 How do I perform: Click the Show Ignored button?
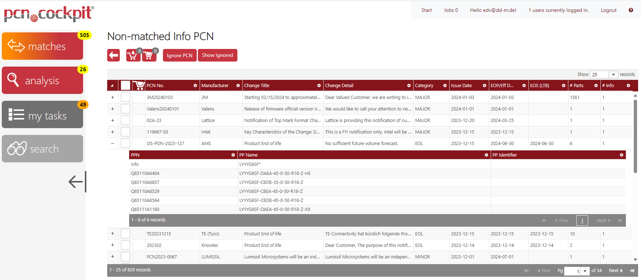click(217, 55)
